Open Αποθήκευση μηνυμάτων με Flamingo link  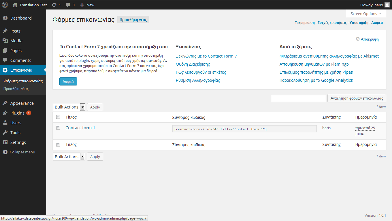[314, 64]
